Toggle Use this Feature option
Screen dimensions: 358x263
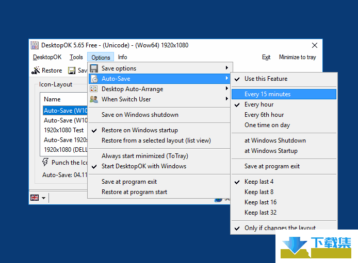click(x=284, y=79)
